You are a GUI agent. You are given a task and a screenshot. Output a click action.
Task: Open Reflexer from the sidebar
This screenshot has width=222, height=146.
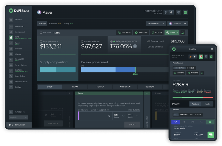[x=16, y=49]
